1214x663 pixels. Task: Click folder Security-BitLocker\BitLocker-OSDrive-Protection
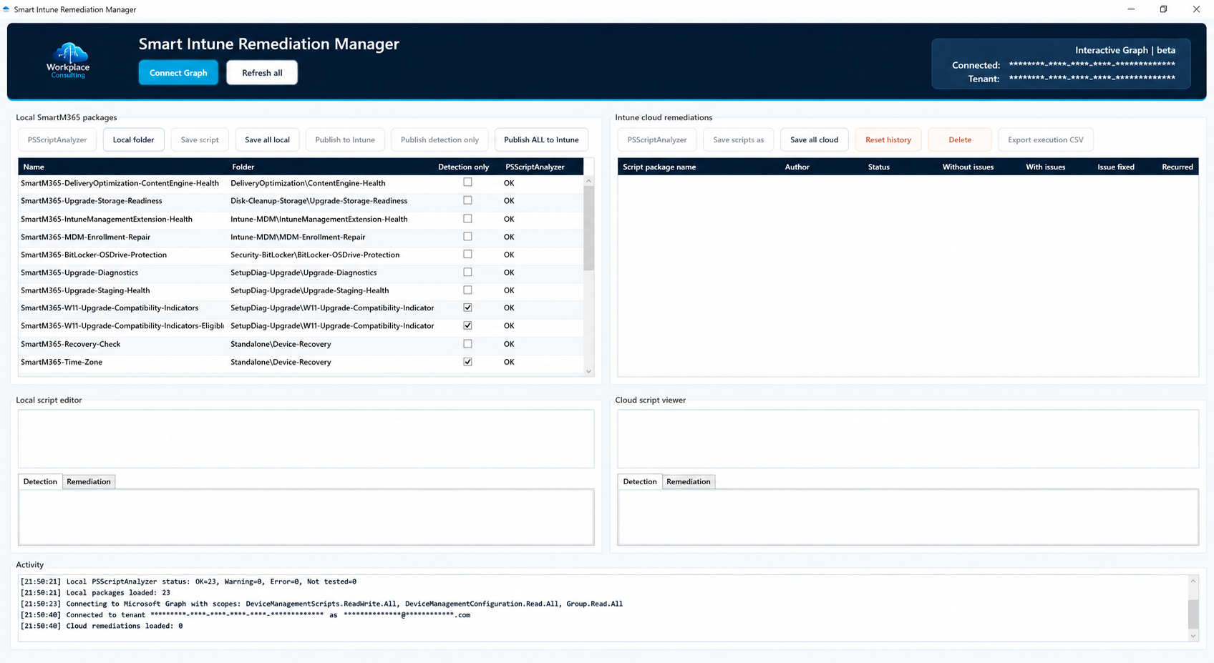315,255
